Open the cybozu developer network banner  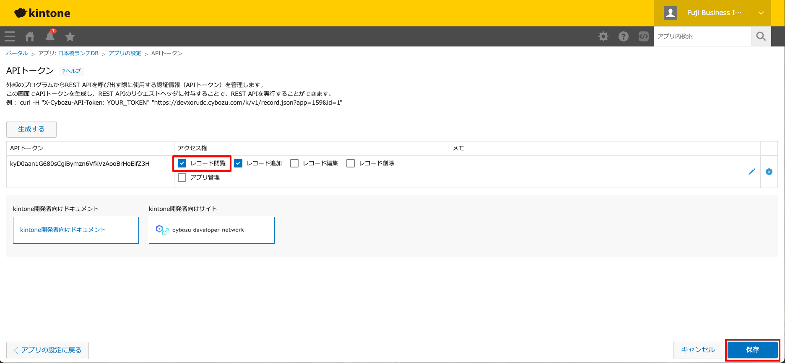[x=212, y=230]
